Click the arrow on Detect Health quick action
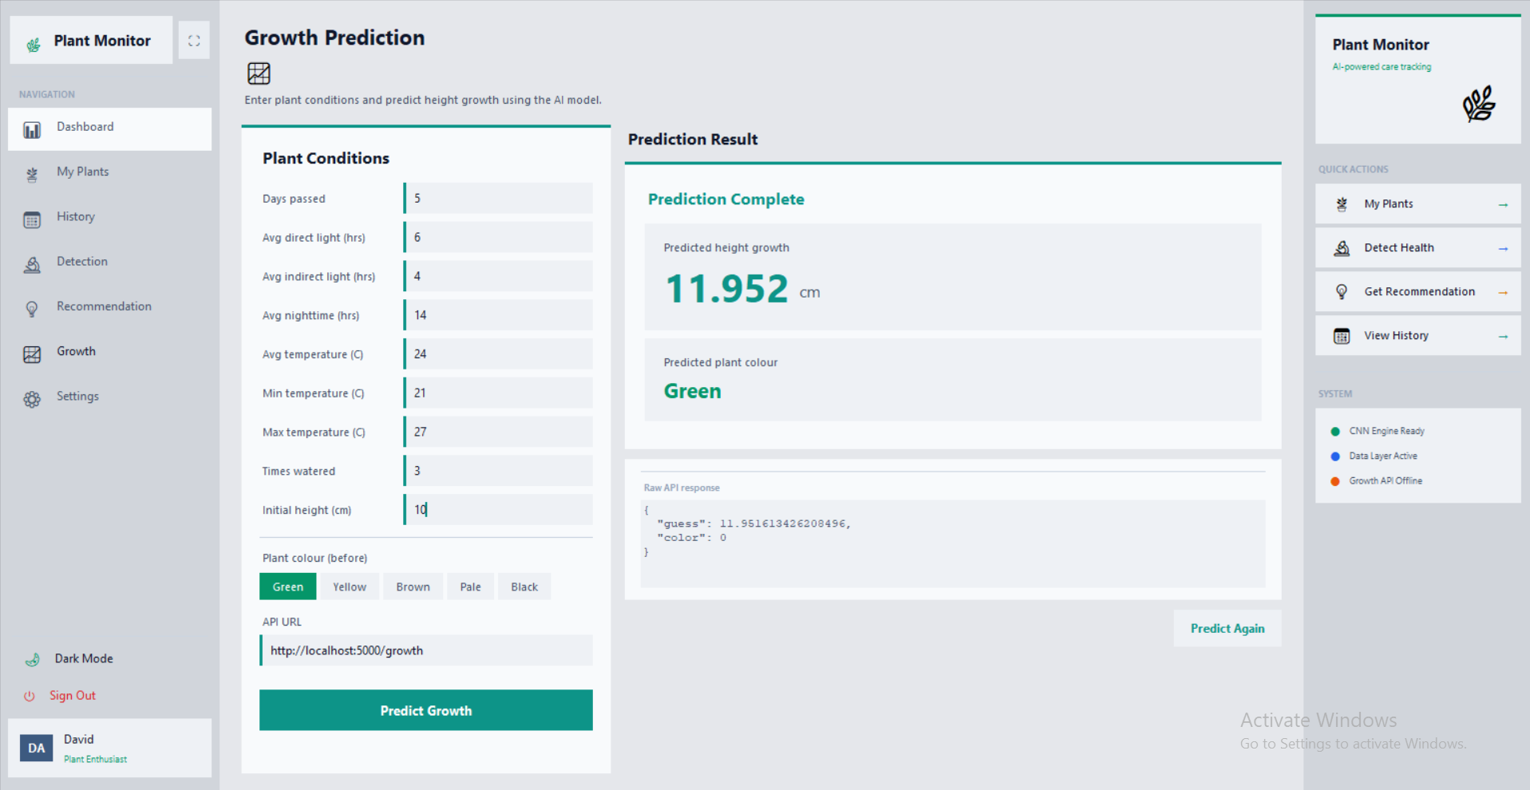The image size is (1530, 790). (1503, 249)
